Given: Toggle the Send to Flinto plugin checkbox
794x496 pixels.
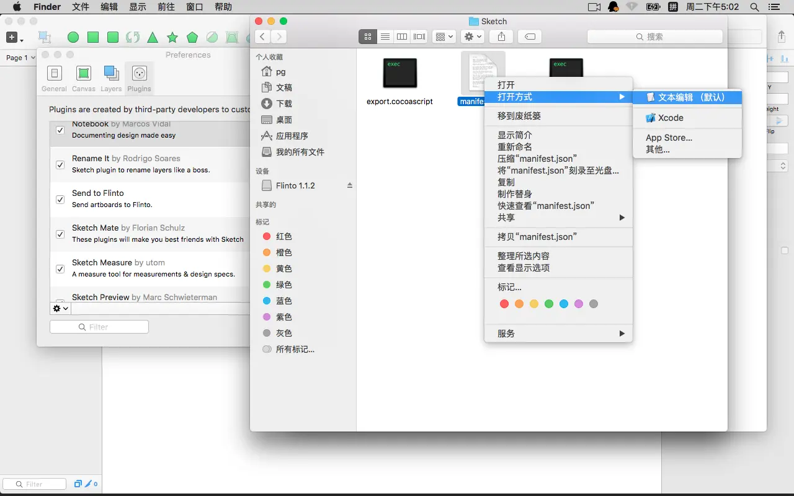Looking at the screenshot, I should (60, 200).
